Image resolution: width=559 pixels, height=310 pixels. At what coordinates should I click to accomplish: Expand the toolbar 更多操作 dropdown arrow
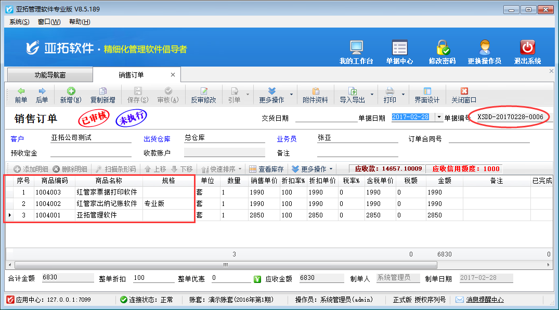(x=291, y=95)
